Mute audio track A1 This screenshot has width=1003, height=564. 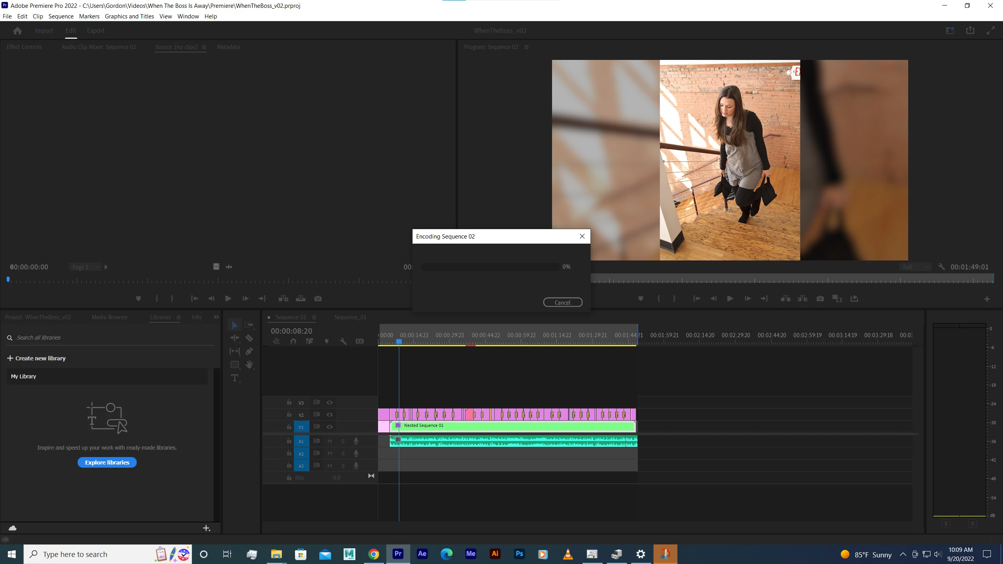coord(330,441)
